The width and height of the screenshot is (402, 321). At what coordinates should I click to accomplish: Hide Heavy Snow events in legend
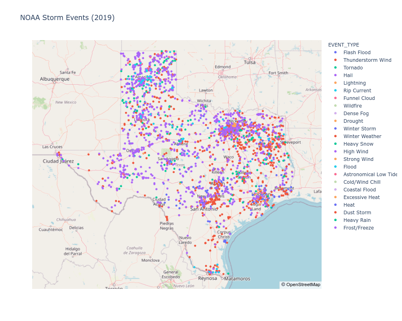(358, 144)
